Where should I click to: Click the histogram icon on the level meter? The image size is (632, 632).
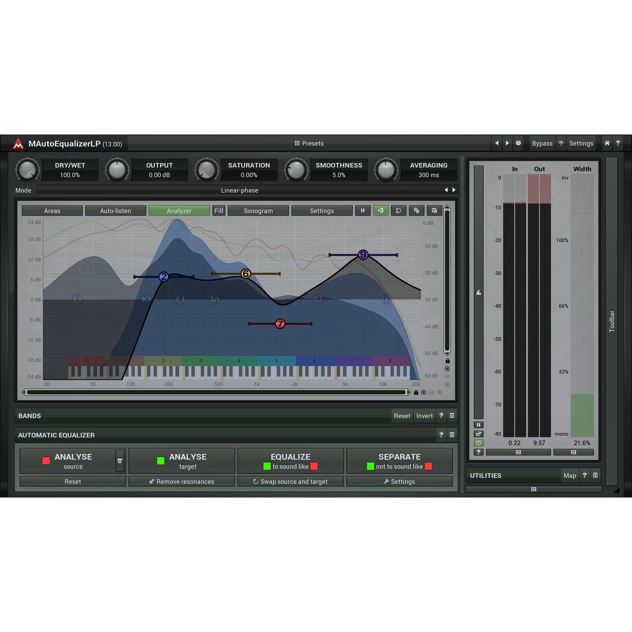pyautogui.click(x=478, y=292)
